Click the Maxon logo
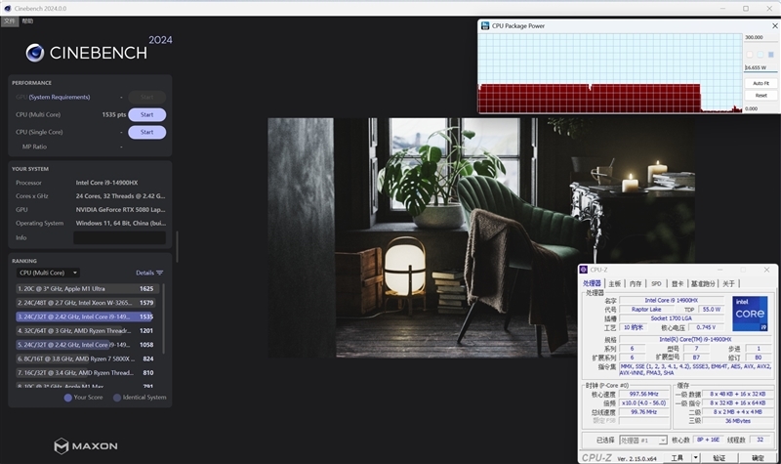Image resolution: width=781 pixels, height=464 pixels. pos(86,446)
